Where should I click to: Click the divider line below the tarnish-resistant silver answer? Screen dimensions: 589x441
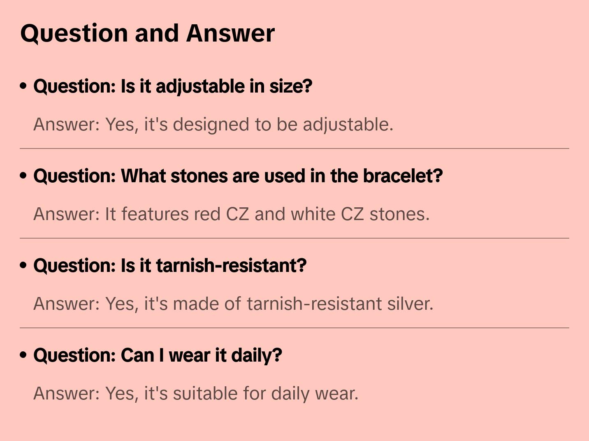click(x=294, y=328)
